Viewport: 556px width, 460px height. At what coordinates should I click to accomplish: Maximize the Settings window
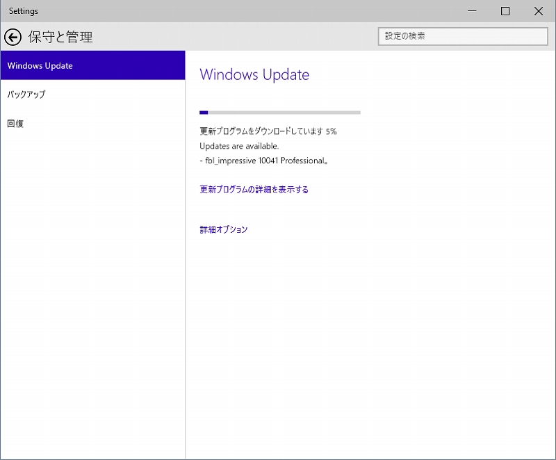505,11
